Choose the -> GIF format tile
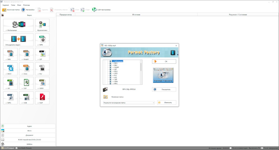This screenshot has height=150, width=279. click(42, 54)
